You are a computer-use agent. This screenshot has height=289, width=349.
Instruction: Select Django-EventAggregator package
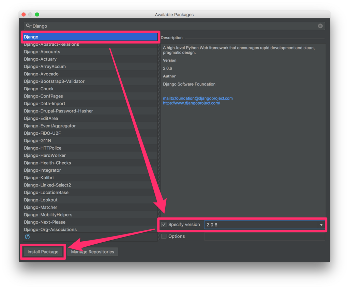click(x=90, y=126)
